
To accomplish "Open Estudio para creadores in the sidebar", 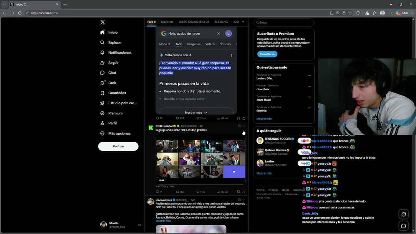I will (x=118, y=103).
